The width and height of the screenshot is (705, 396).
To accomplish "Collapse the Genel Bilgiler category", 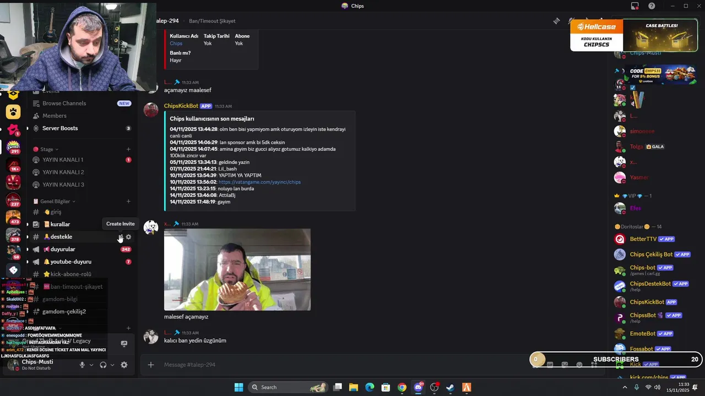I will (x=55, y=201).
